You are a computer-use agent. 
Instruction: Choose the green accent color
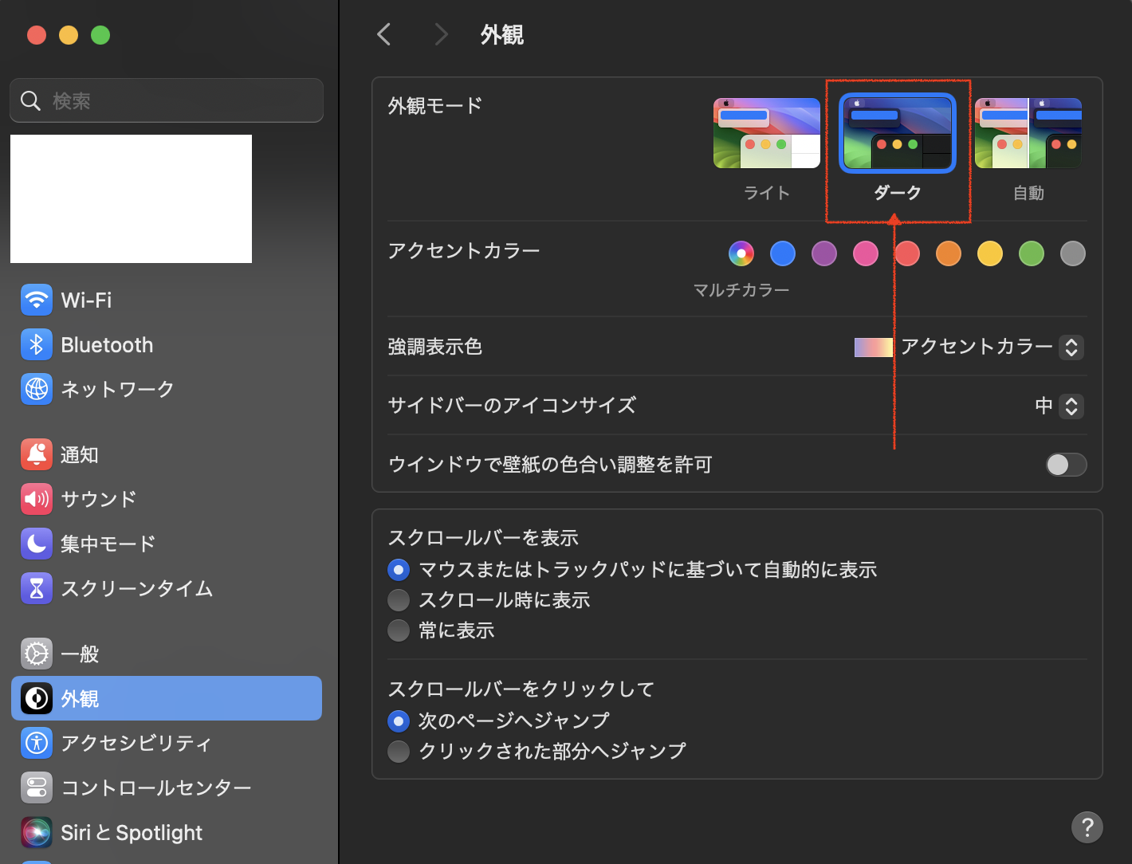[1031, 254]
